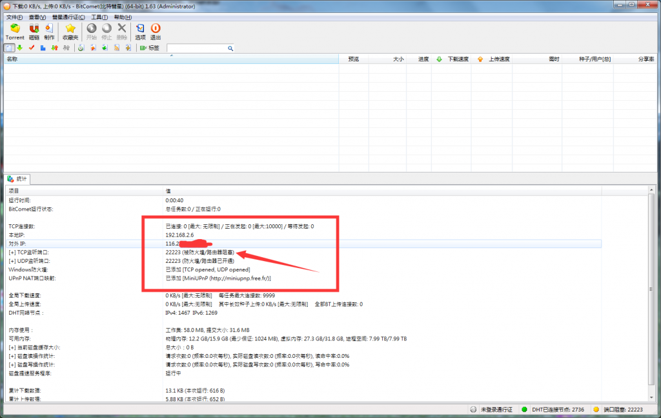Show active tasks with green-red arrows icon

54,48
